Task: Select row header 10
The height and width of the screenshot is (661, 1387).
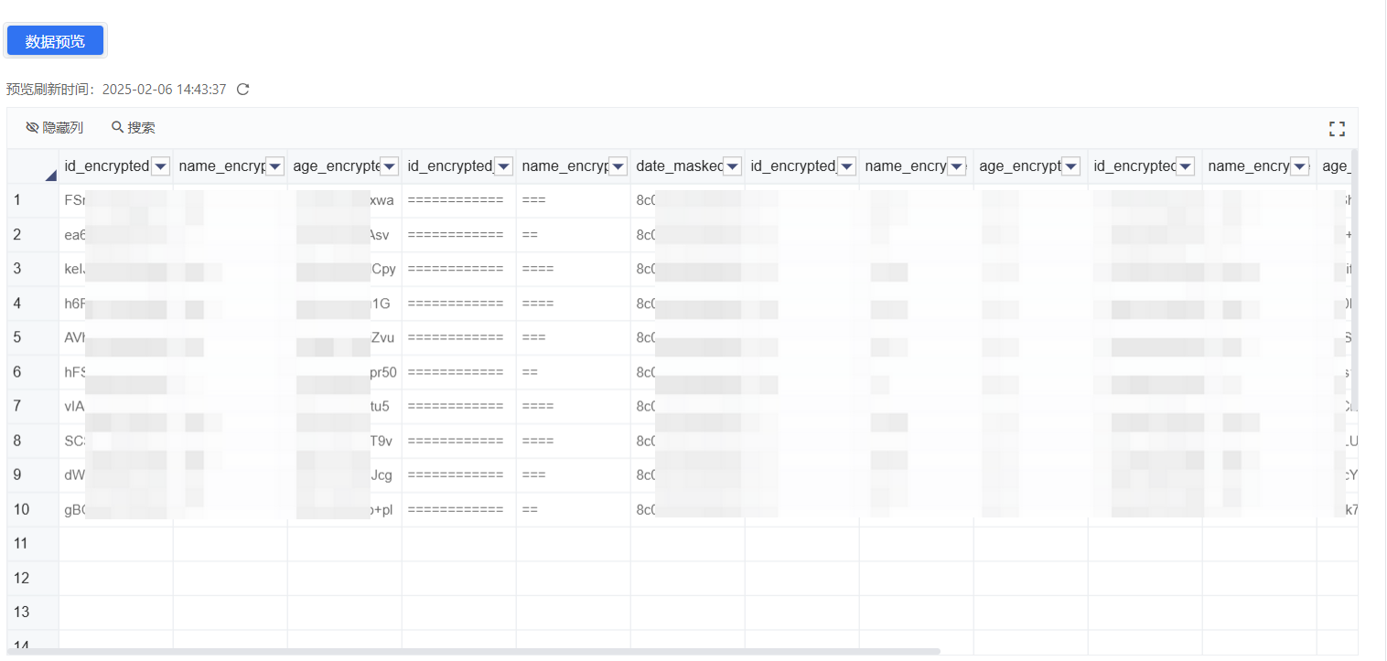Action: [33, 509]
